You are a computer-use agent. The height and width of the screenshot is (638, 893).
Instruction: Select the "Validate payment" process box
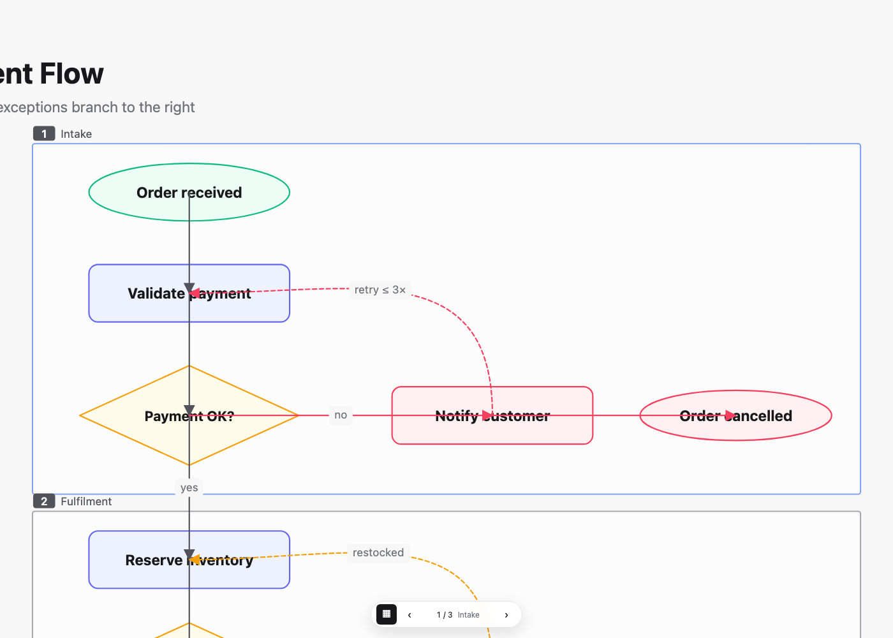pyautogui.click(x=189, y=293)
